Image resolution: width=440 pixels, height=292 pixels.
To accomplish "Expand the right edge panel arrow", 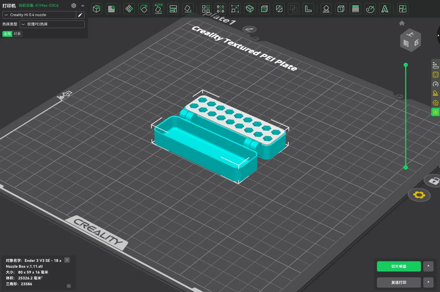I will [438, 35].
